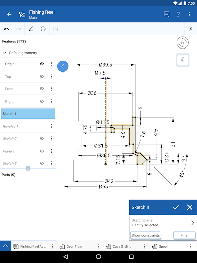Select the sketch pencil tool
197x263 pixels.
(31, 29)
